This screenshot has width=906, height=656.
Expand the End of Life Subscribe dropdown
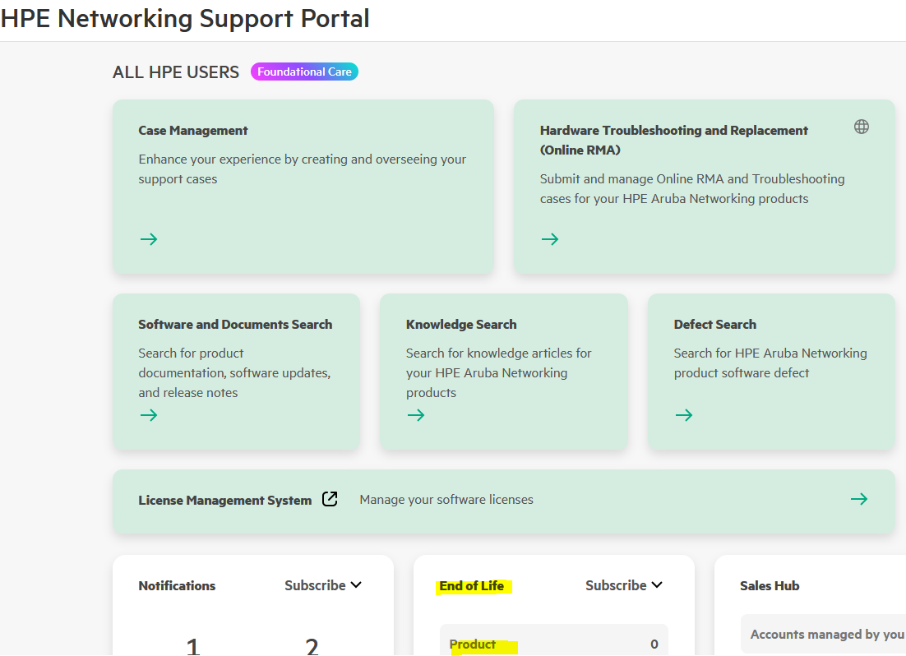[x=624, y=585]
